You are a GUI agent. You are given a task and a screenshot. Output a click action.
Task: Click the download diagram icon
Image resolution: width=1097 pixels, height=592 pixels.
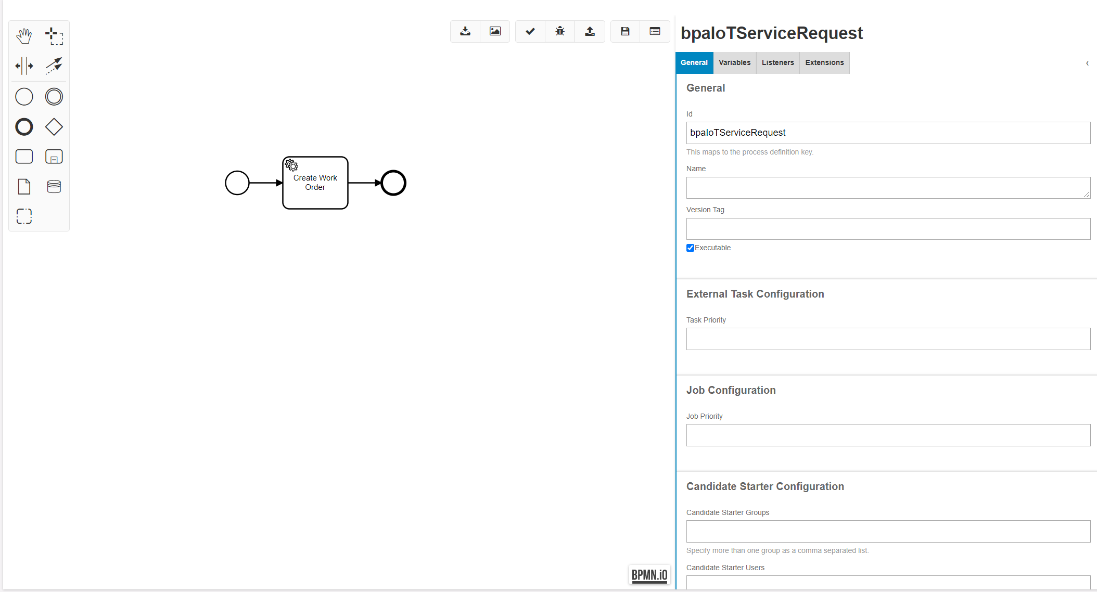465,32
